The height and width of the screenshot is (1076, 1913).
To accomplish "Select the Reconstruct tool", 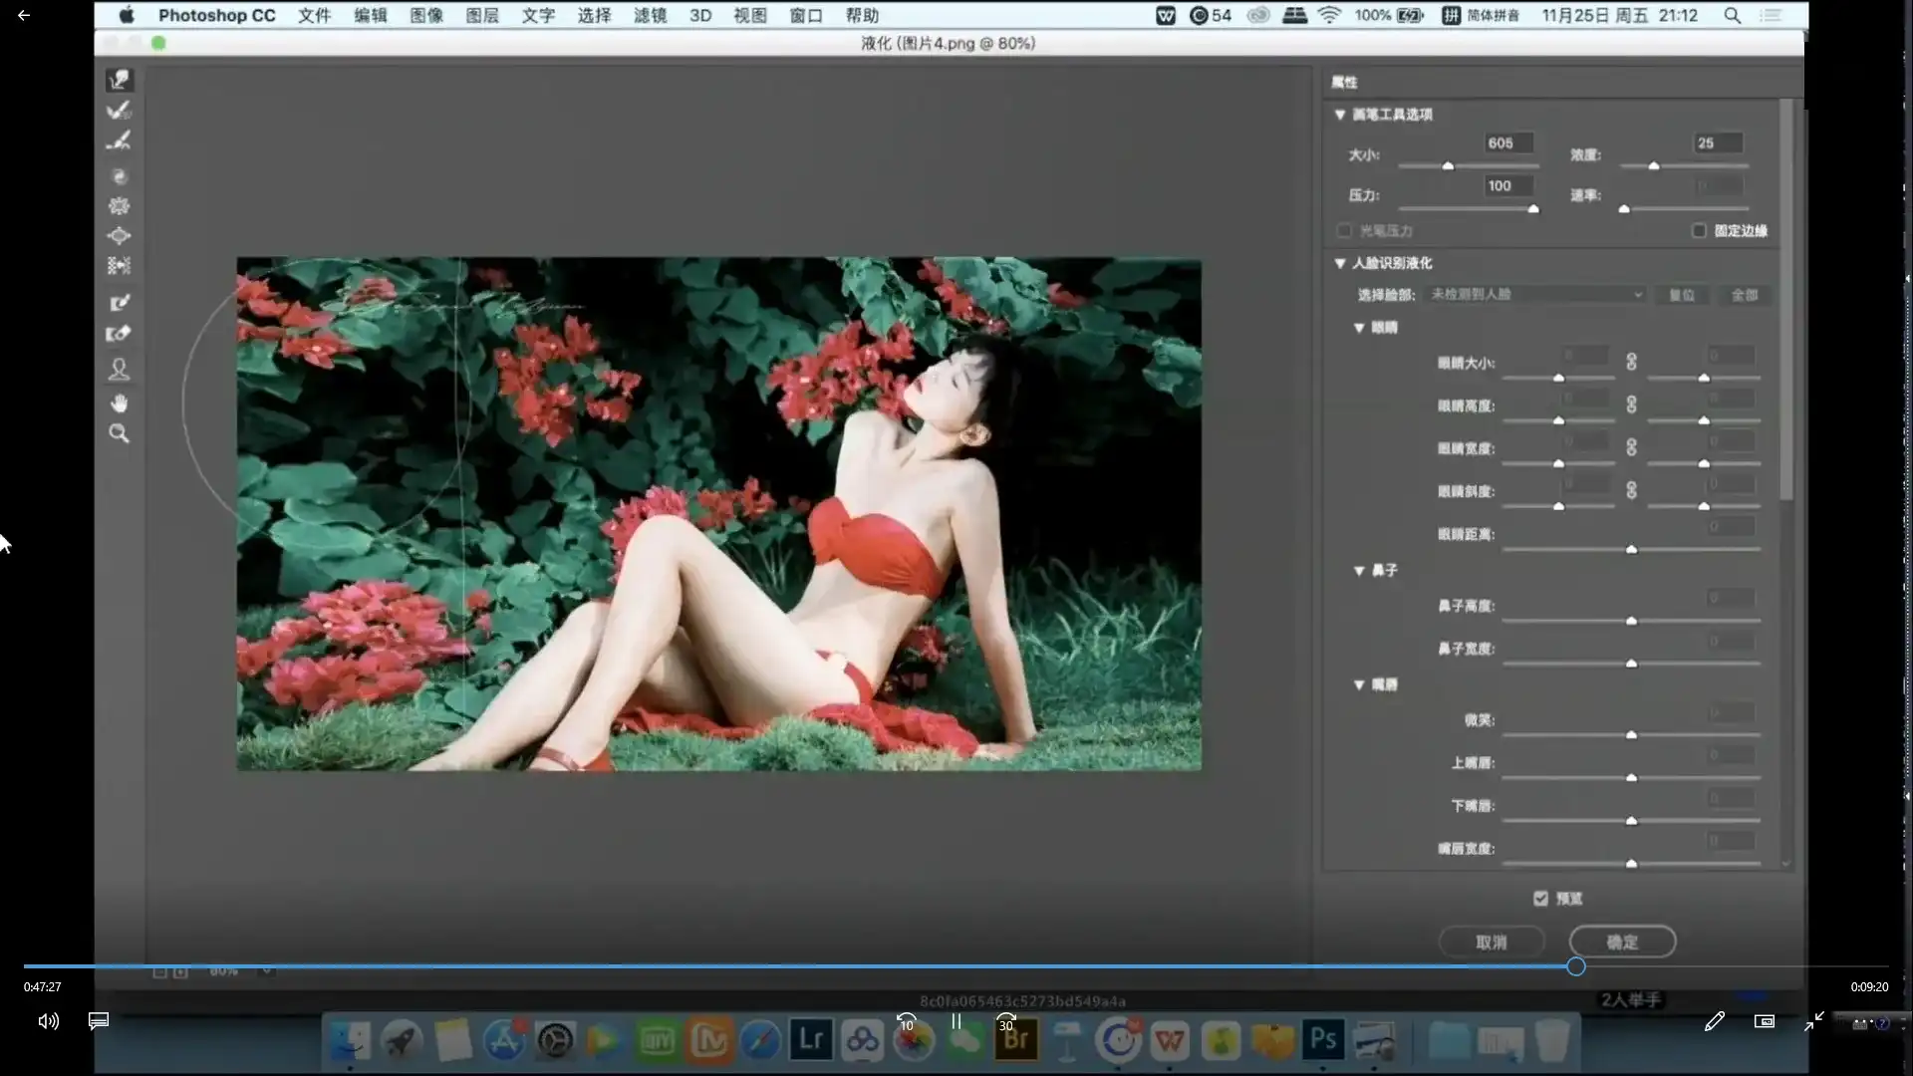I will 120,110.
